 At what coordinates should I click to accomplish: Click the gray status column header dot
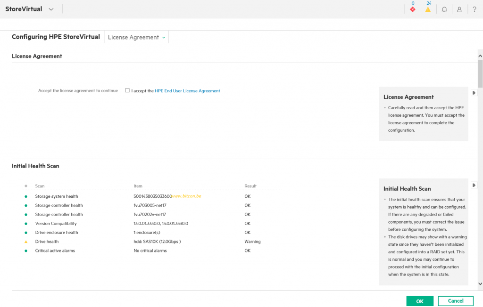pos(26,186)
